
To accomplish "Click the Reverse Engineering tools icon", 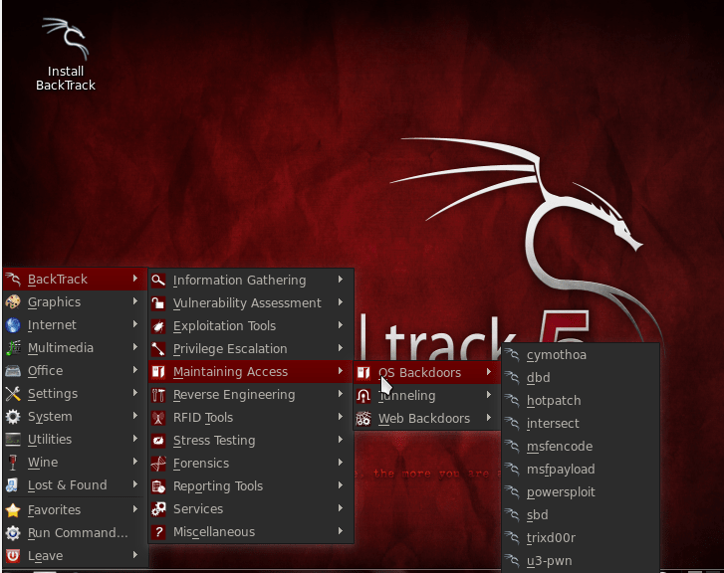I will [x=158, y=395].
